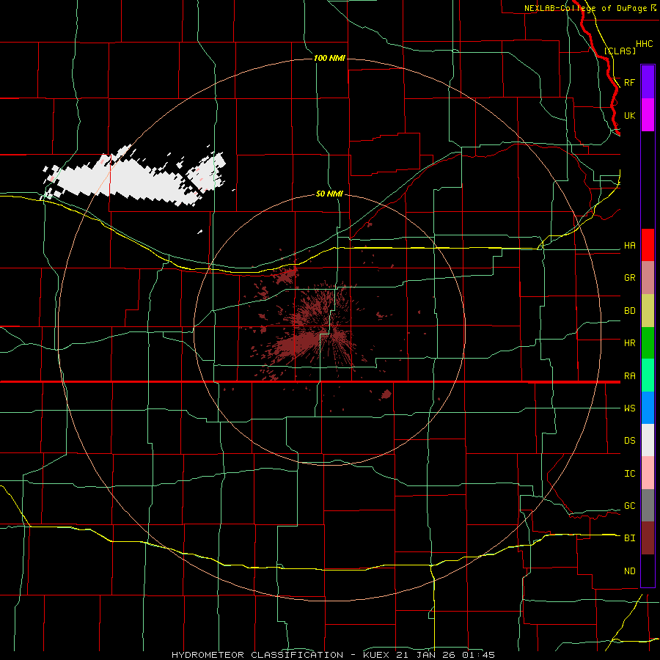Click the RF legend label
The image size is (660, 660).
(629, 82)
